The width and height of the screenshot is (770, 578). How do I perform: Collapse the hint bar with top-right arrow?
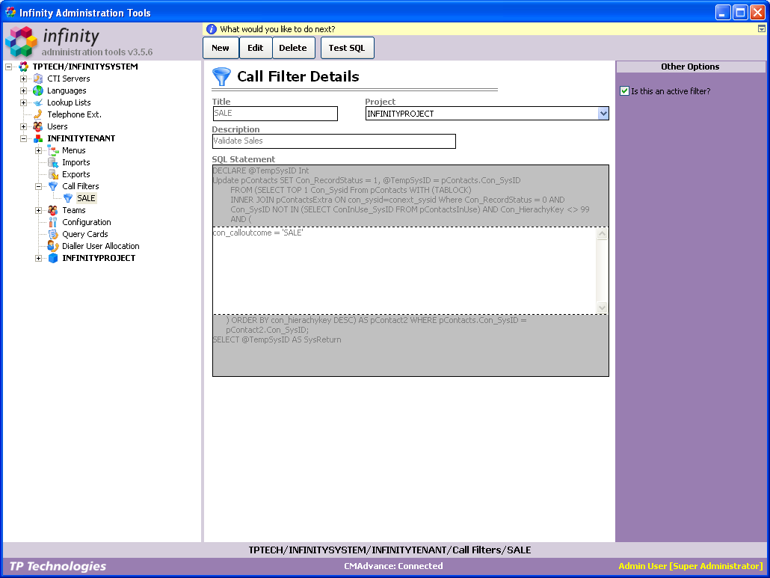tap(762, 29)
